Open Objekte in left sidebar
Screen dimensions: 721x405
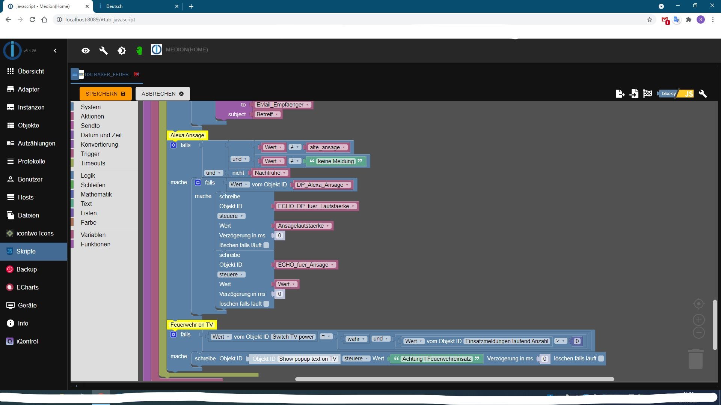click(29, 125)
